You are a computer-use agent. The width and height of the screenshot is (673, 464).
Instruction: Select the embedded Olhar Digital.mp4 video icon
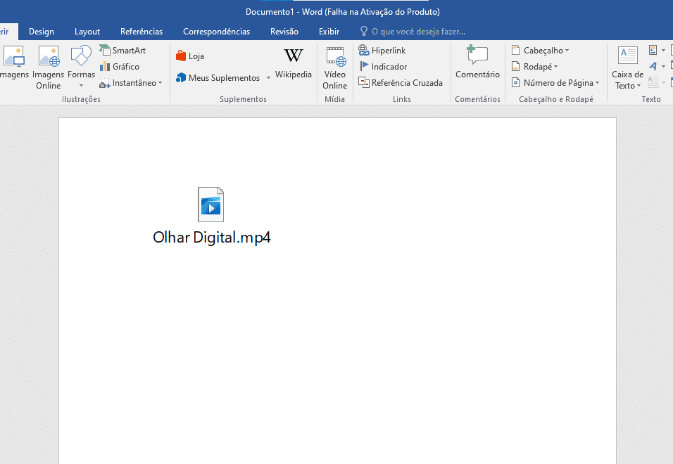[210, 205]
